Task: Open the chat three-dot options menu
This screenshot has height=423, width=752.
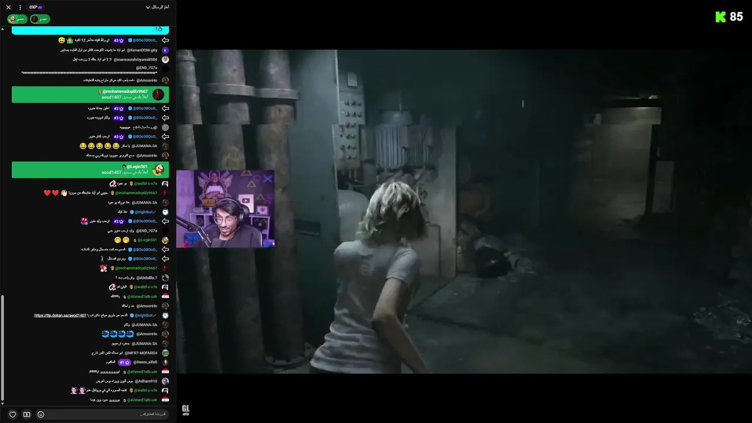Action: 20,7
